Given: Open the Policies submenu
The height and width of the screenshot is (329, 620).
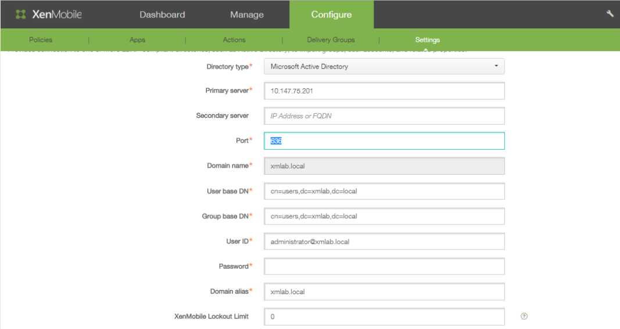Looking at the screenshot, I should (x=41, y=40).
